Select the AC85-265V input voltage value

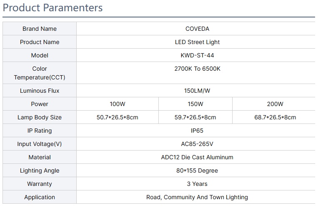click(197, 144)
